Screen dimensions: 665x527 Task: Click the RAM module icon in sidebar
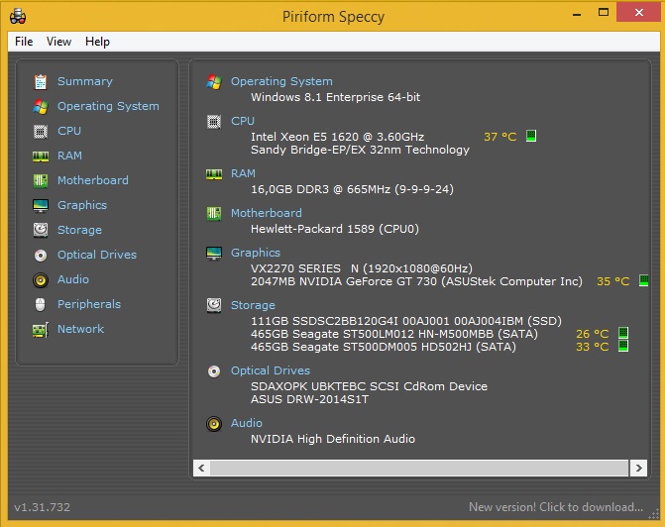pos(41,156)
